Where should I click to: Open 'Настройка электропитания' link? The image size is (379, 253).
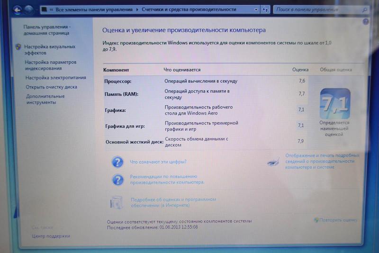pos(55,78)
